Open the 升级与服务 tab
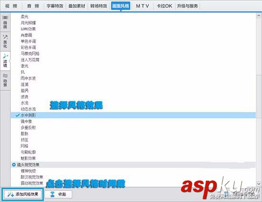 point(188,6)
